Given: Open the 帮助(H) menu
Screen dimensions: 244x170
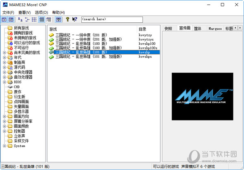Looking at the screenshot, I should tap(58, 13).
